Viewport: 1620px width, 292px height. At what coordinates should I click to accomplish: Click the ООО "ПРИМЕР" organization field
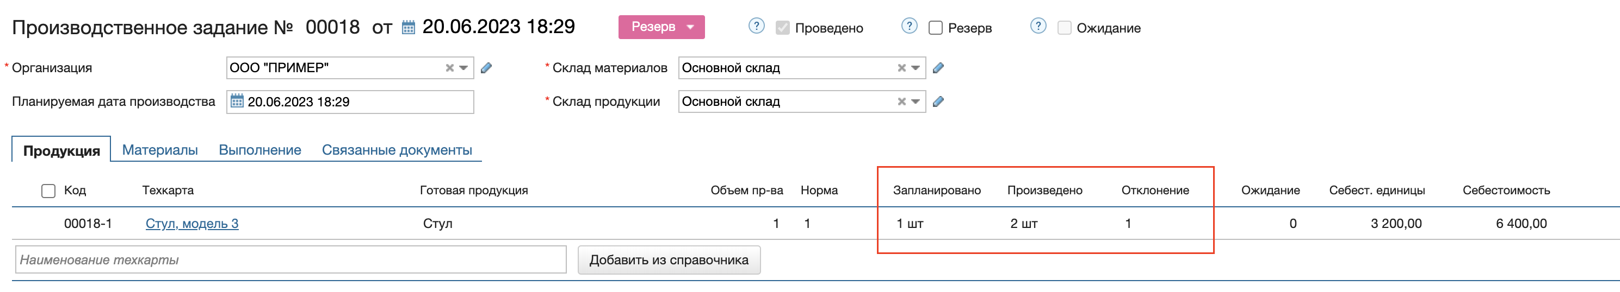coord(350,68)
